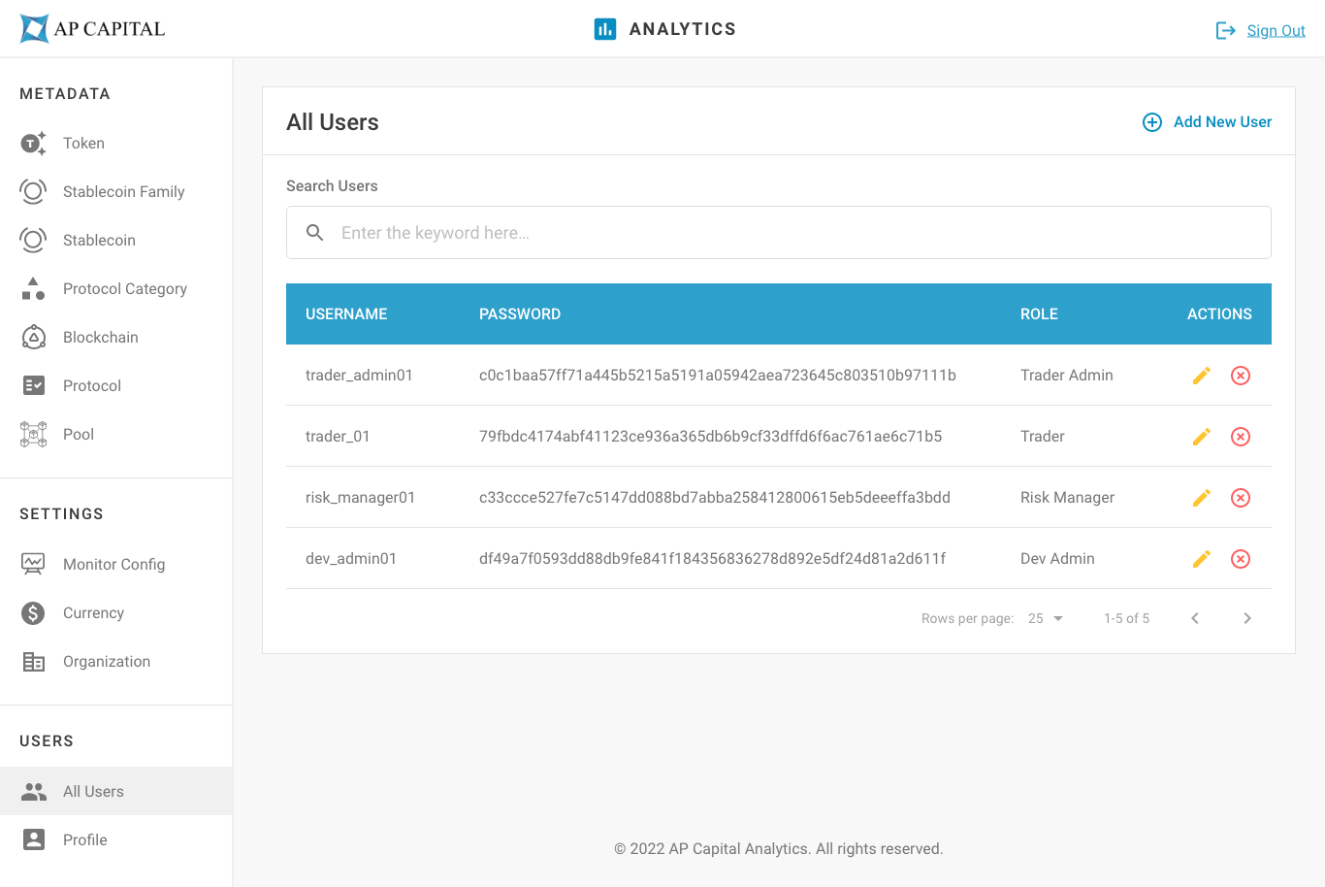Screen dimensions: 1325x887
Task: Open Protocol Category in sidebar
Action: (116, 289)
